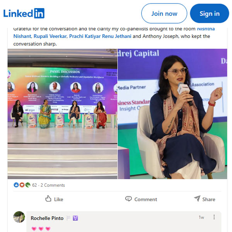Click the blue like reaction icon
Viewport: 232px width, 232px height.
pyautogui.click(x=16, y=185)
